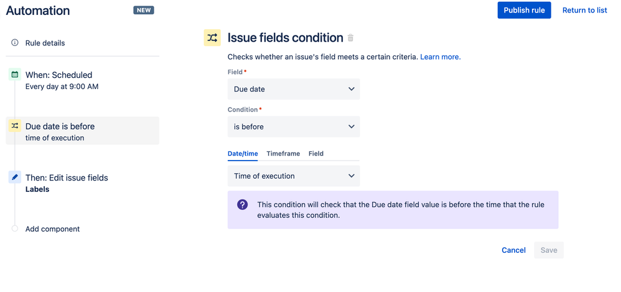621x292 pixels.
Task: Switch to the Field tab
Action: [x=316, y=154]
